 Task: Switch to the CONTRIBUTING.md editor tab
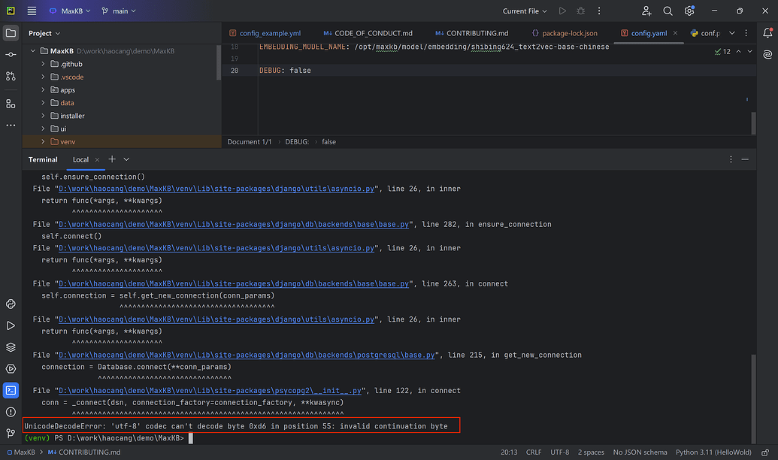point(477,34)
